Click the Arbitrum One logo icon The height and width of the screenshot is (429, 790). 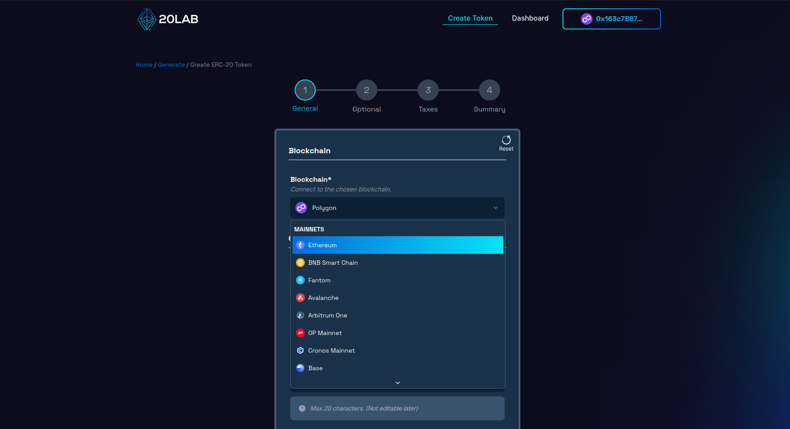point(300,315)
